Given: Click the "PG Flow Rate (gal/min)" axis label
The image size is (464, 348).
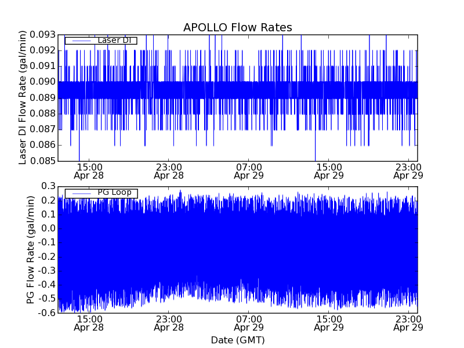Looking at the screenshot, I should (30, 249).
